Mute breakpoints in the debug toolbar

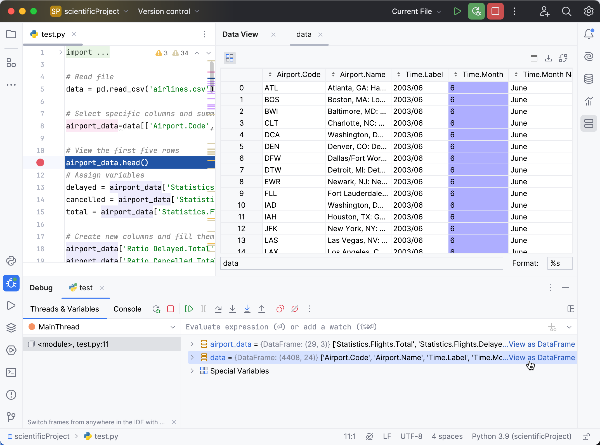[295, 309]
